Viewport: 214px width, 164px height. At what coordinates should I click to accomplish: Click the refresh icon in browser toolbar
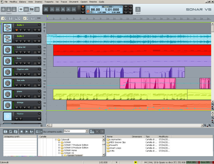click(10, 132)
